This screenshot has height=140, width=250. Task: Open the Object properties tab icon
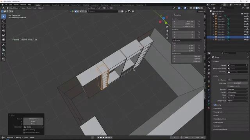click(209, 86)
